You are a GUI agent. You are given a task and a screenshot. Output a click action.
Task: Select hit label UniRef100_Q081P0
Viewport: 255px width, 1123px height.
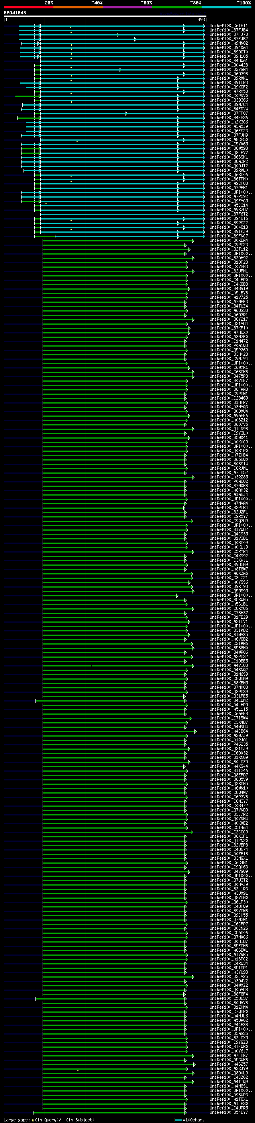[x=228, y=451]
